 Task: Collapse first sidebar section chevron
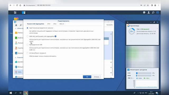(16, 28)
